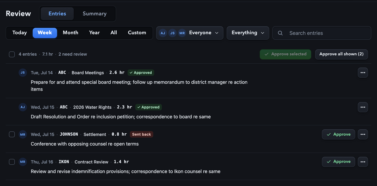Open the Everything filter dropdown
This screenshot has height=186, width=377.
pyautogui.click(x=248, y=33)
